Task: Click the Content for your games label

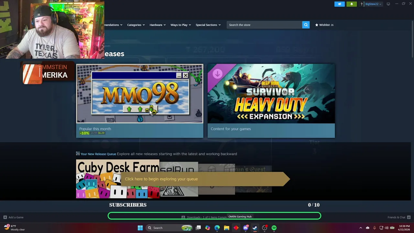Action: 231,129
